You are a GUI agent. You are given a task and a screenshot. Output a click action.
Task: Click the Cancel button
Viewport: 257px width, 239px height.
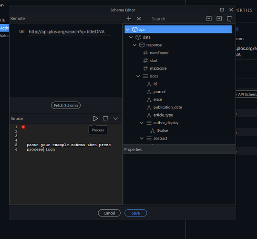[x=109, y=213]
